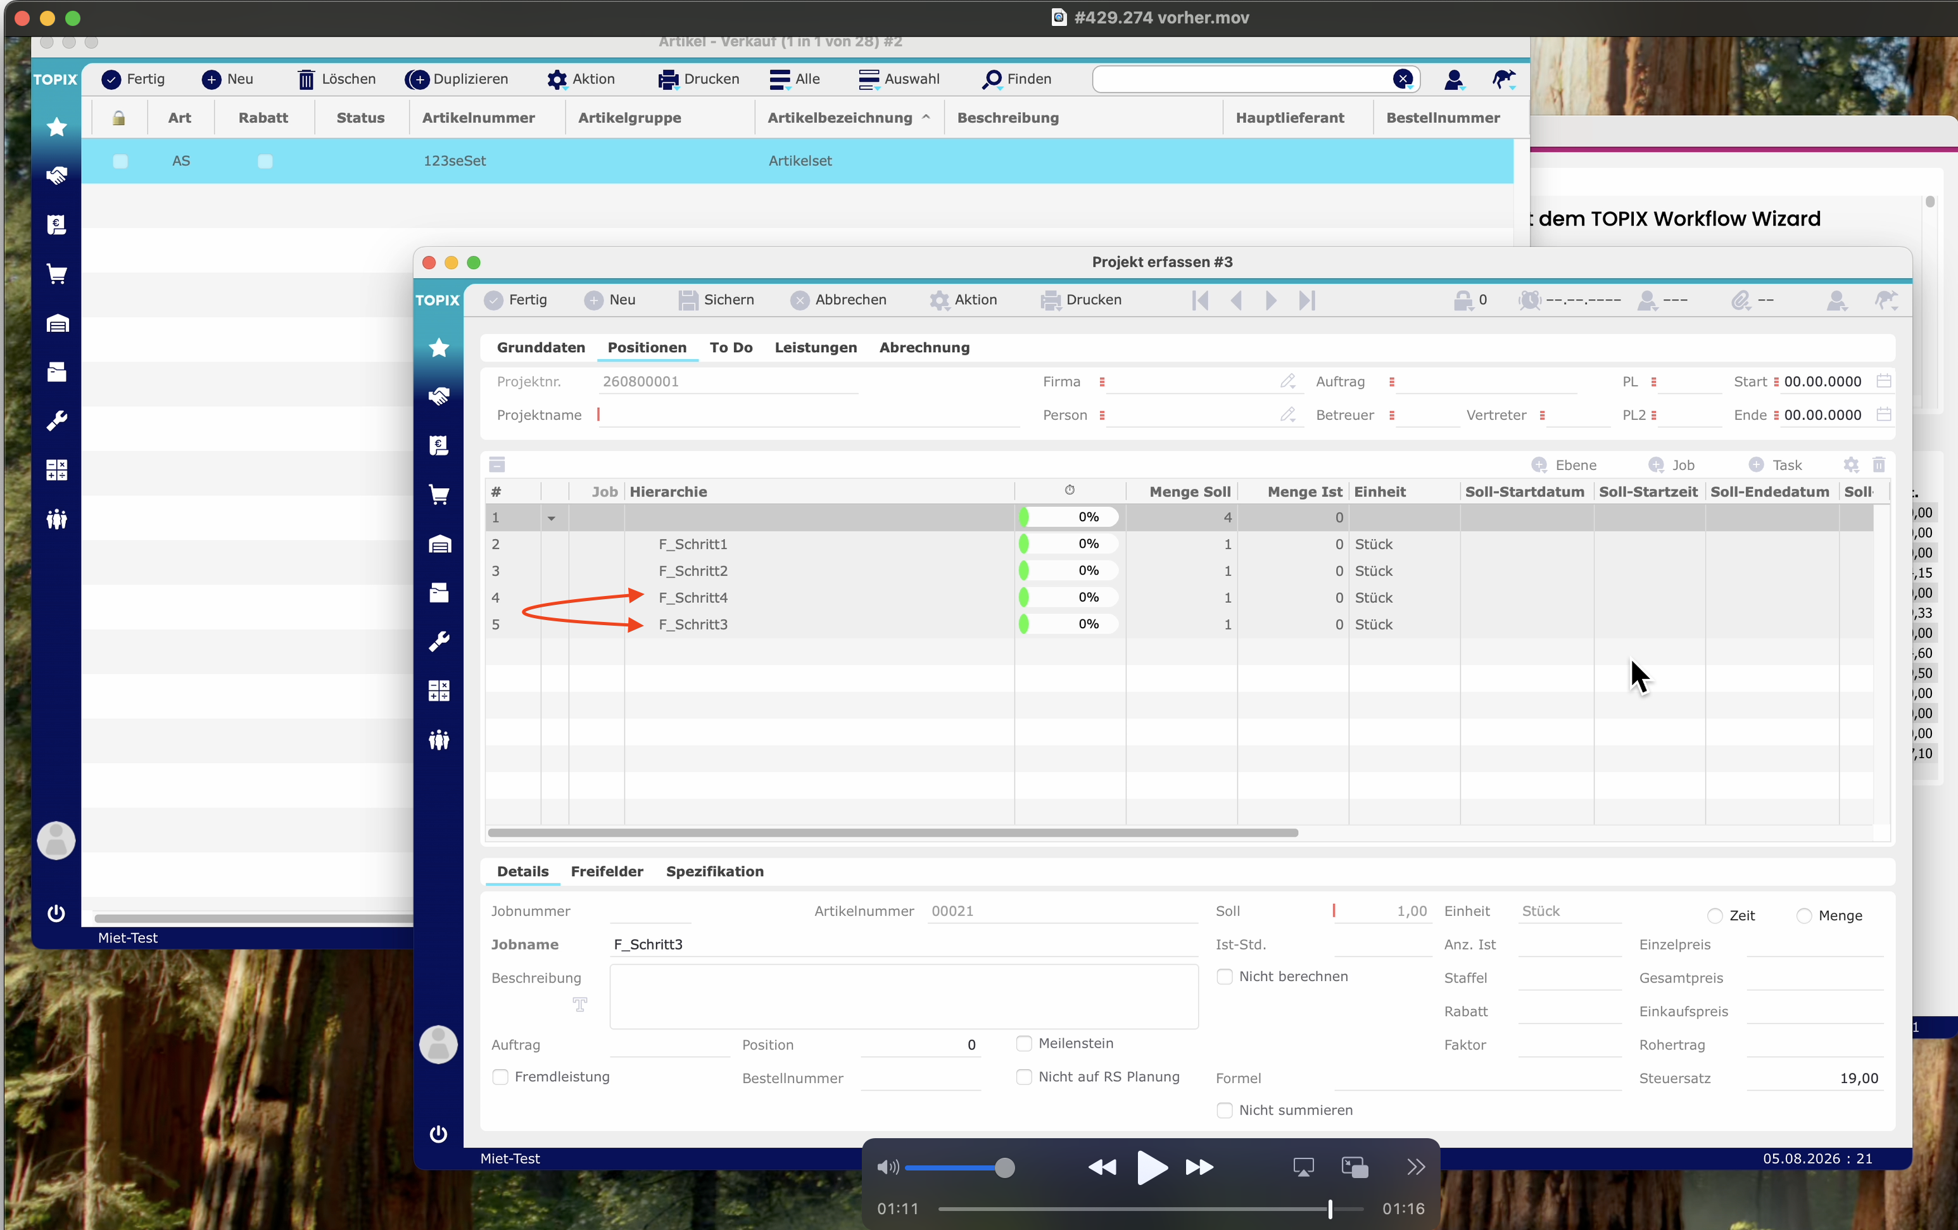The height and width of the screenshot is (1230, 1958).
Task: Open the Start date calendar picker
Action: pos(1883,381)
